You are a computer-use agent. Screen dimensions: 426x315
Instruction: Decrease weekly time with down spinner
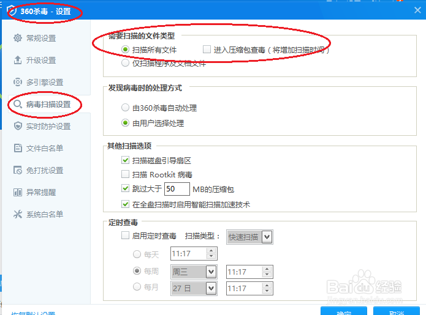[267, 275]
